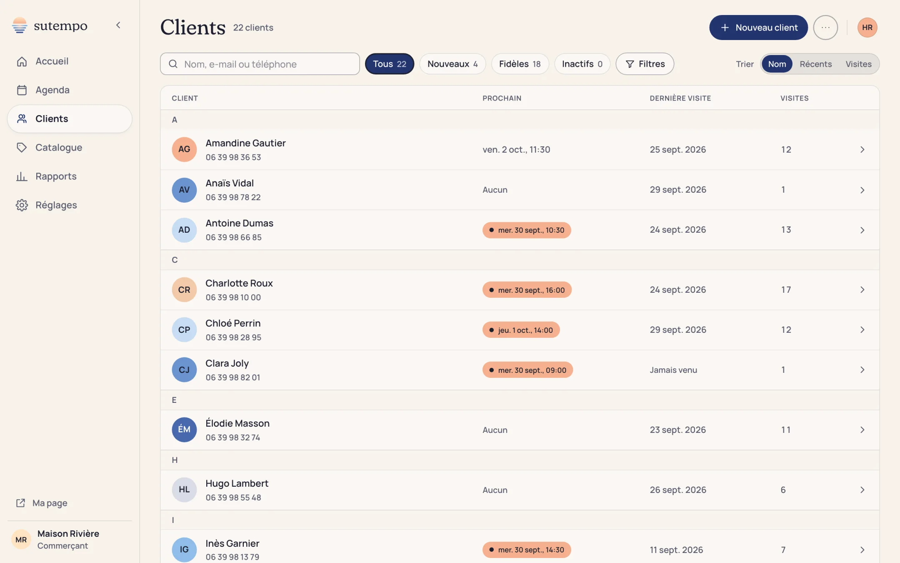Open Amandine Gautier row chevron
Image resolution: width=900 pixels, height=563 pixels.
pyautogui.click(x=862, y=150)
